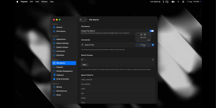Click the home folder icon in Search Scopes
The height and width of the screenshot is (108, 216).
[82, 60]
